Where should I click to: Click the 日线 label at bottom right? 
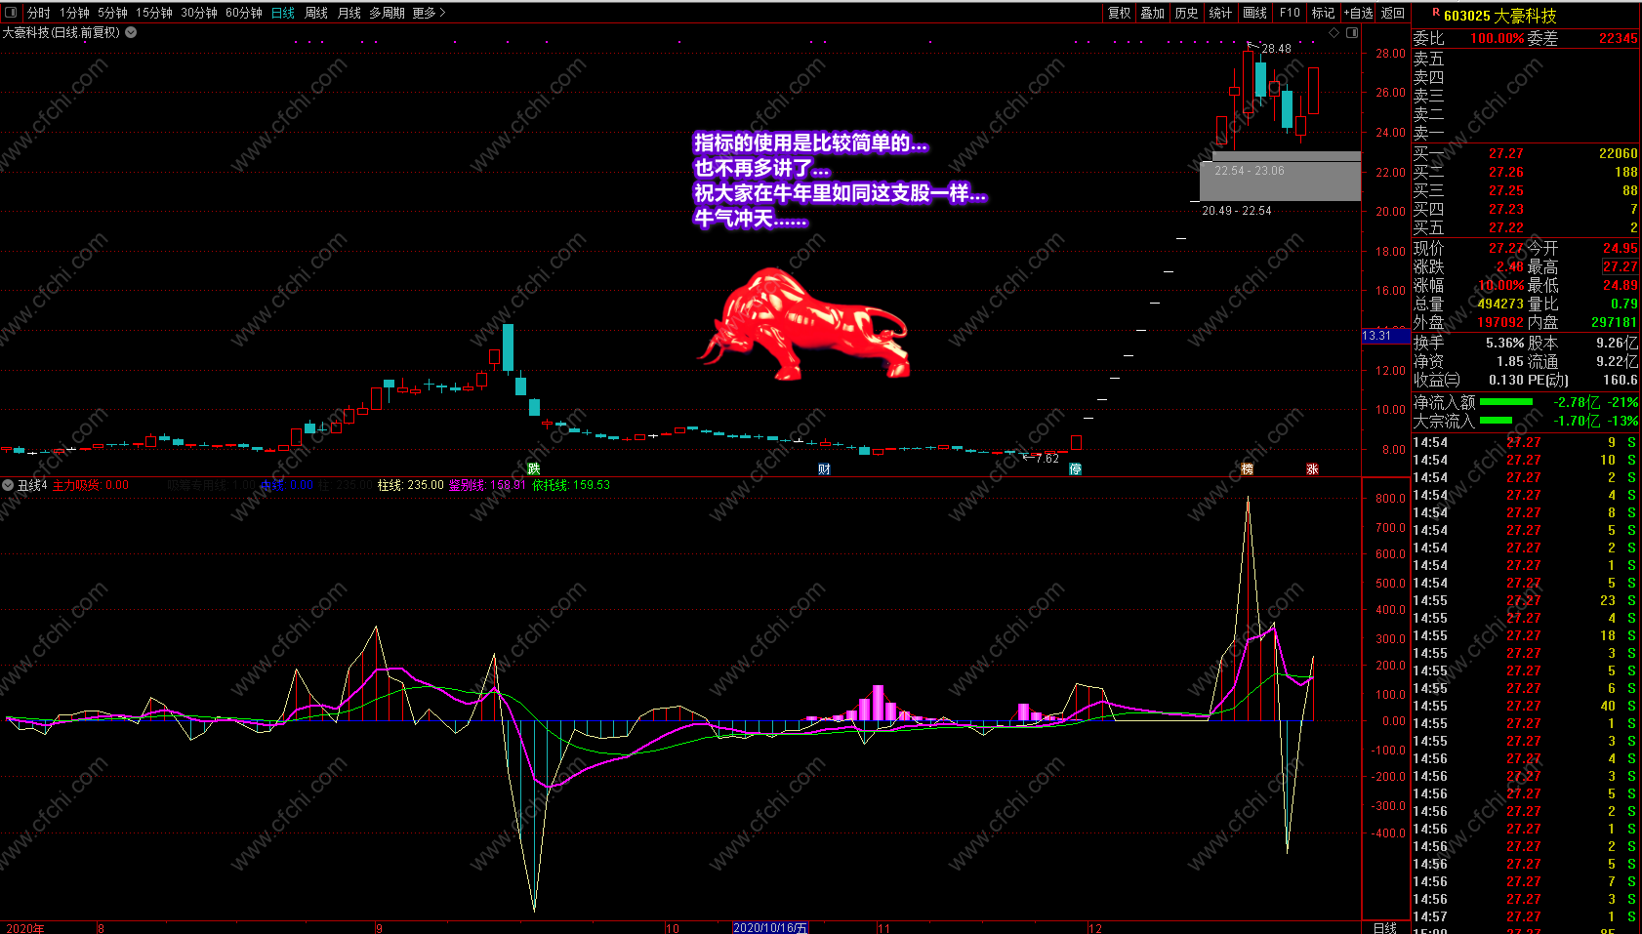tap(1385, 927)
